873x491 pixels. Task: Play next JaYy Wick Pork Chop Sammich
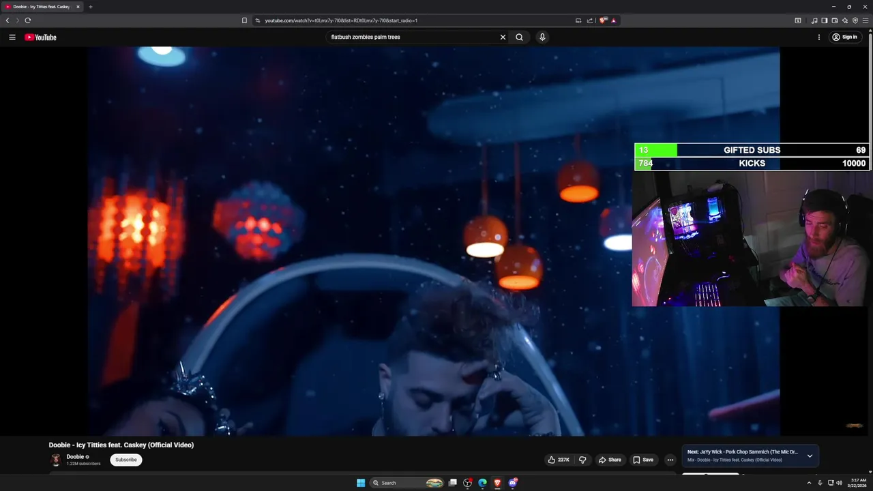[x=743, y=451]
